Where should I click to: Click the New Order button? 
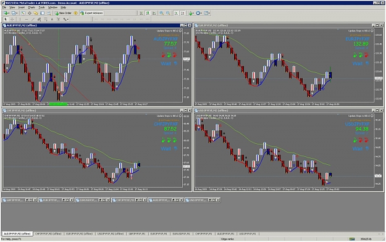63,13
